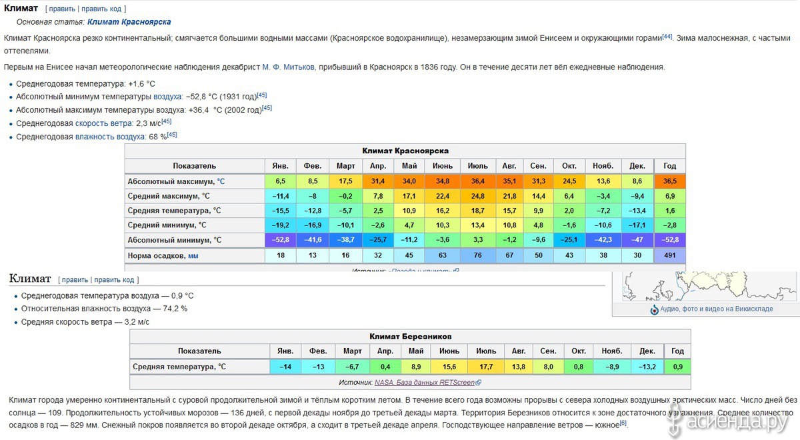
Task: Follow reference [6] after 'южное'
Action: click(623, 423)
